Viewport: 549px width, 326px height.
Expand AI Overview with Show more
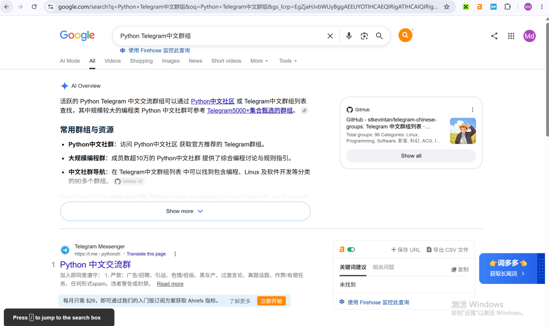185,211
